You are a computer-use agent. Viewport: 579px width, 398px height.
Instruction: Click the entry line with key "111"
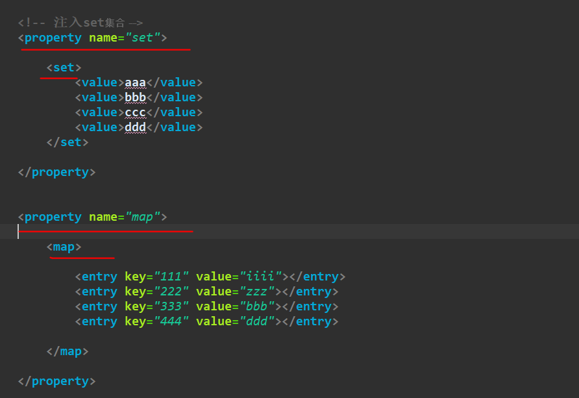[x=210, y=277]
